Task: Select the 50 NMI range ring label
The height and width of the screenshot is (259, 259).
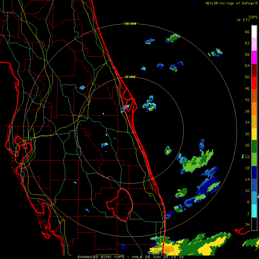Action: point(130,77)
